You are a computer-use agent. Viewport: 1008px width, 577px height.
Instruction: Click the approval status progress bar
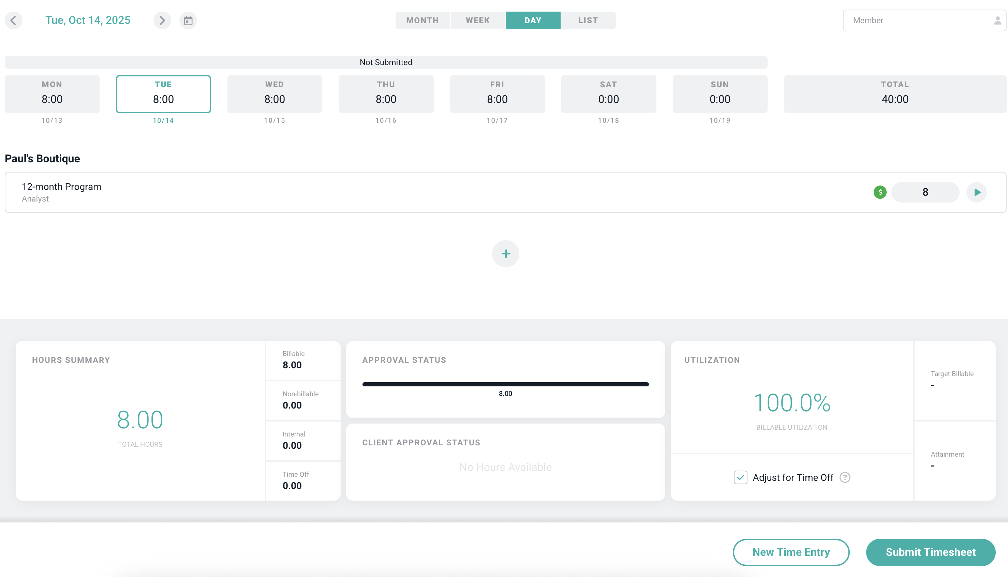click(505, 384)
